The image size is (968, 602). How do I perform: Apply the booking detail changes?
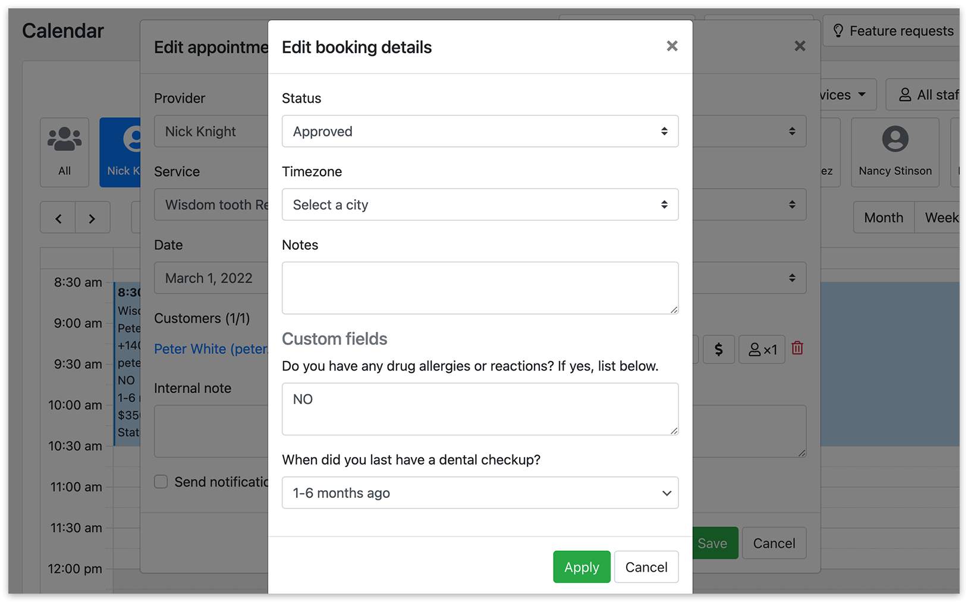[582, 567]
